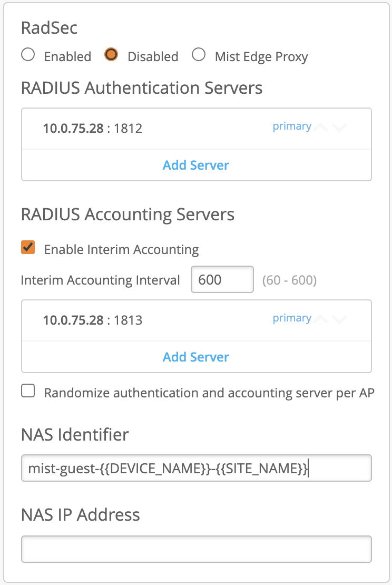Focus the NAS Identifier text field
Screen dimensions: 392x585
click(x=196, y=468)
